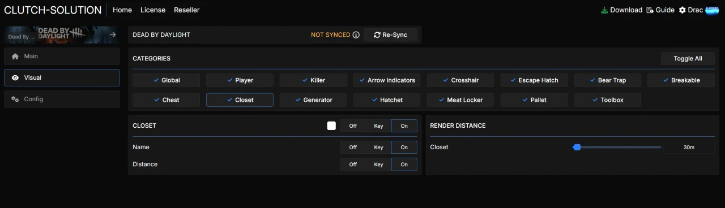Open the Home menu item
The image size is (725, 208).
(x=122, y=10)
